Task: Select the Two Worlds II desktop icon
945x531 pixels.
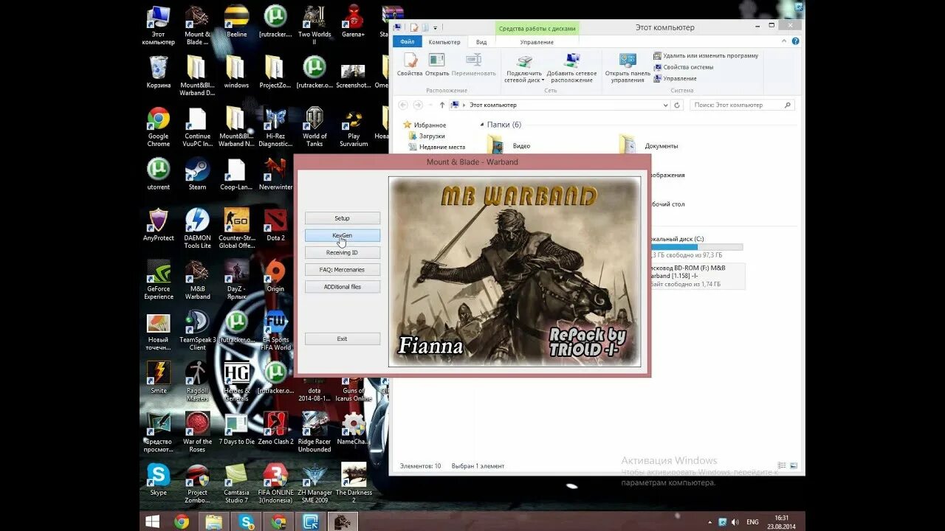Action: tap(315, 24)
